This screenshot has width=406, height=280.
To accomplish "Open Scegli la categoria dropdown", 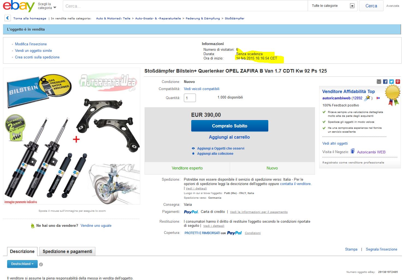I will 47,6.
